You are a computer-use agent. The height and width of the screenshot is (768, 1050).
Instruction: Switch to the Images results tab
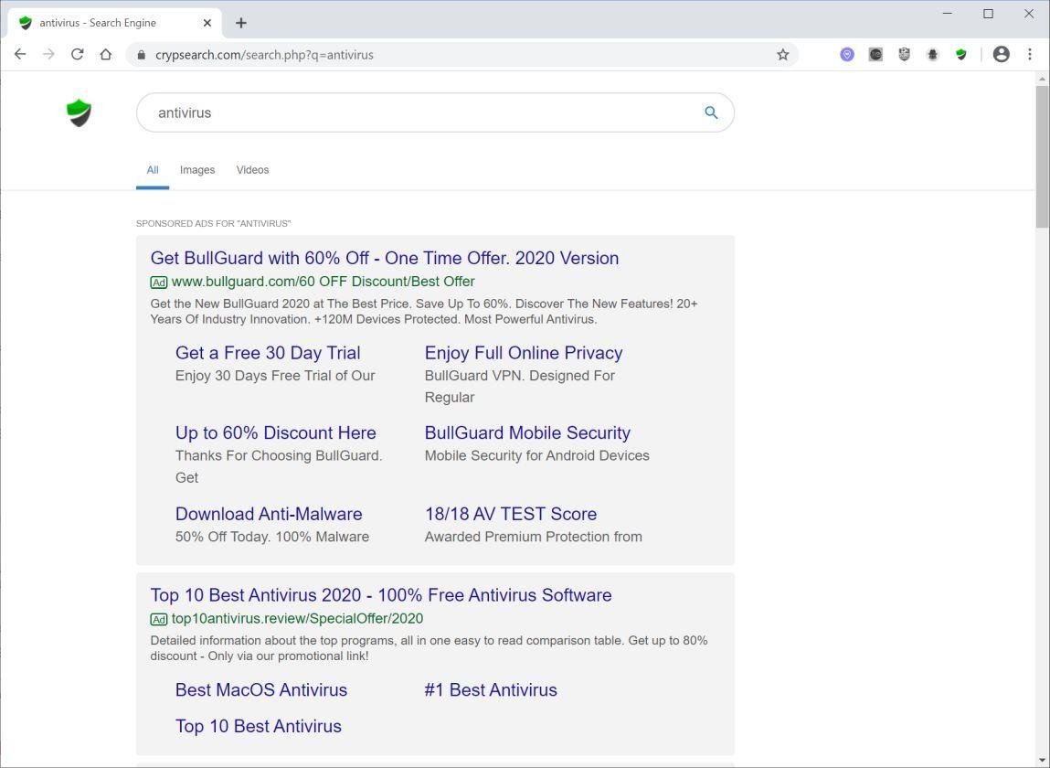[x=197, y=170]
